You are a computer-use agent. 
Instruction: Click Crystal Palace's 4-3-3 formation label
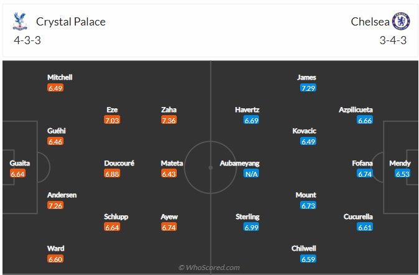click(x=27, y=40)
